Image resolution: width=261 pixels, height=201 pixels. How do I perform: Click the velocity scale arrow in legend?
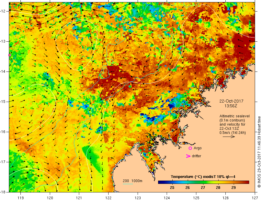pyautogui.click(x=229, y=137)
